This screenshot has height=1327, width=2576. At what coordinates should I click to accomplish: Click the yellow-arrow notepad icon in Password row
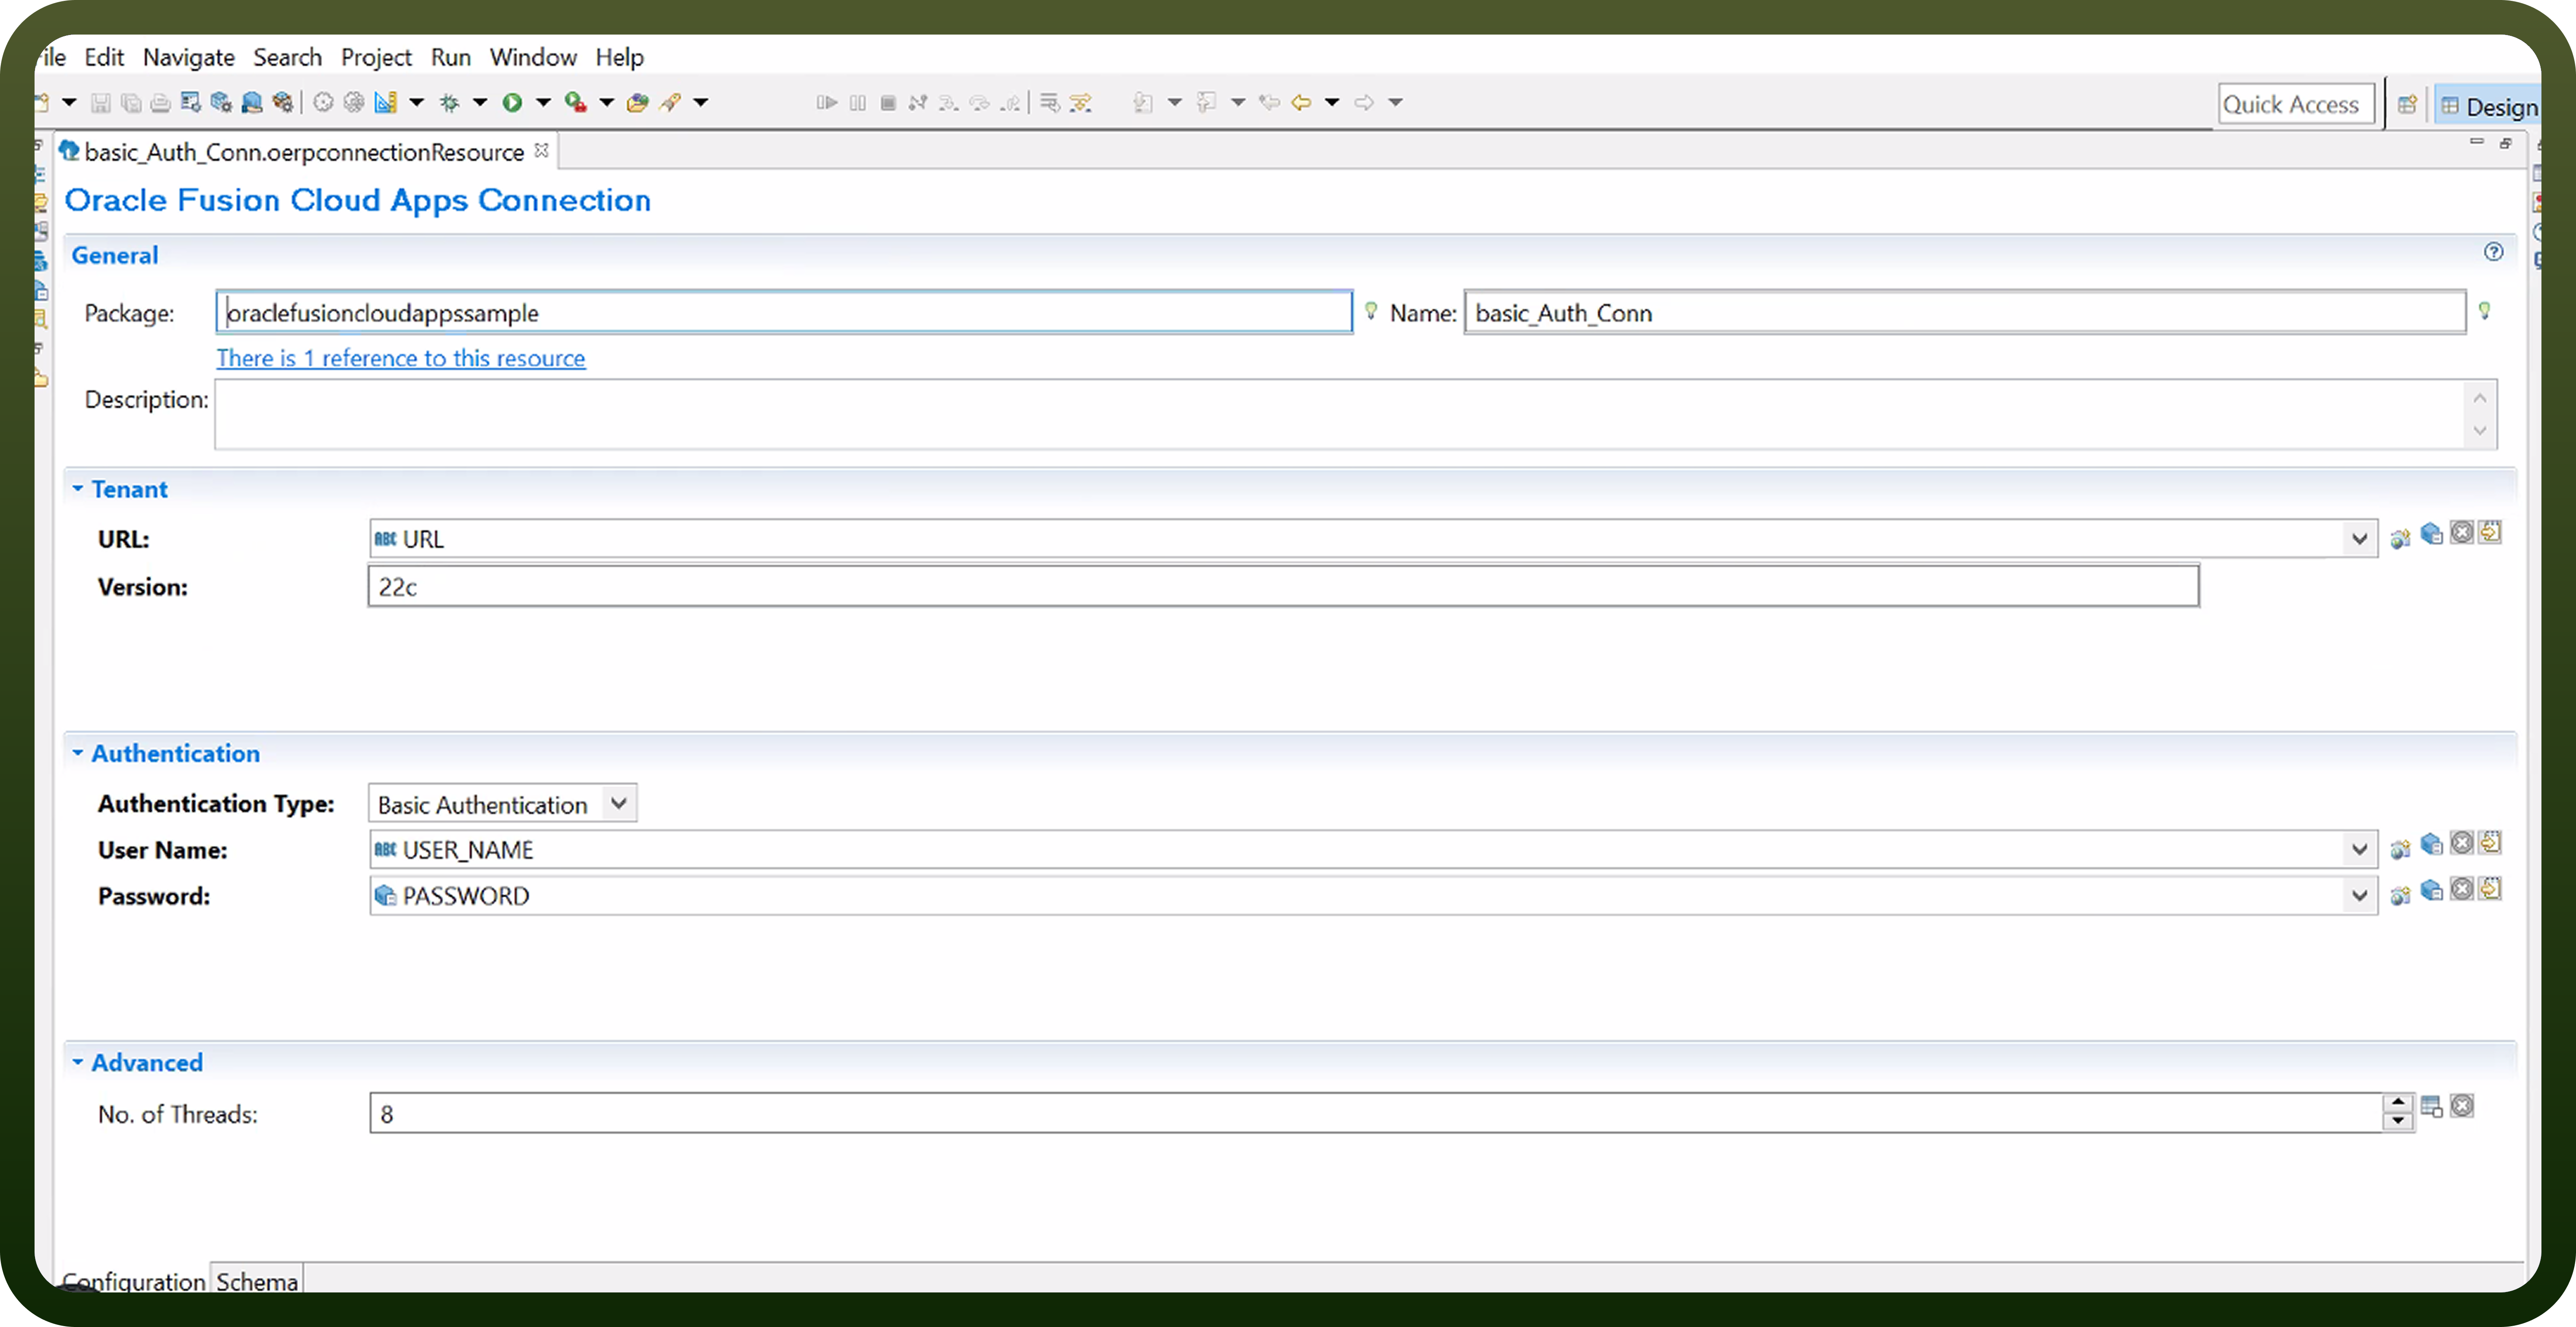click(x=2490, y=888)
